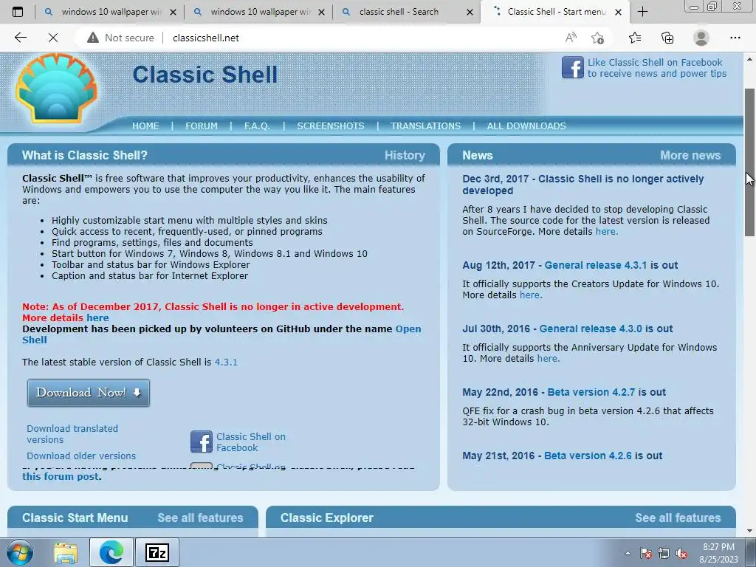Image resolution: width=756 pixels, height=567 pixels.
Task: Click the Action Center flag tray icon
Action: [646, 553]
